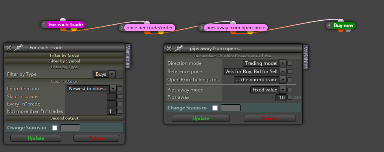Image resolution: width=384 pixels, height=152 pixels.
Task: Open Variables tab of pips away panel
Action: pyautogui.click(x=305, y=57)
